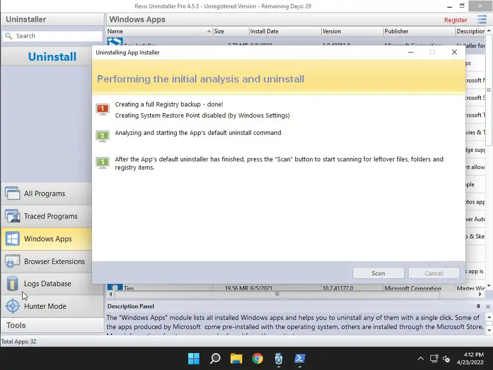This screenshot has height=370, width=493.
Task: Open Google Chrome from taskbar
Action: point(258,358)
